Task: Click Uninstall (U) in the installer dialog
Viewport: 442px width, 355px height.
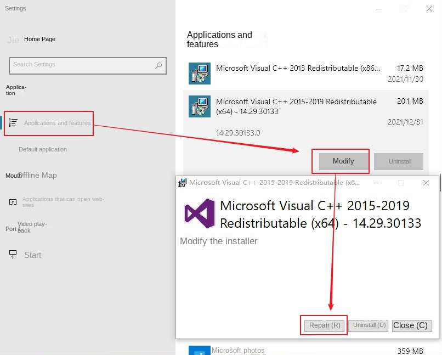Action: click(369, 325)
